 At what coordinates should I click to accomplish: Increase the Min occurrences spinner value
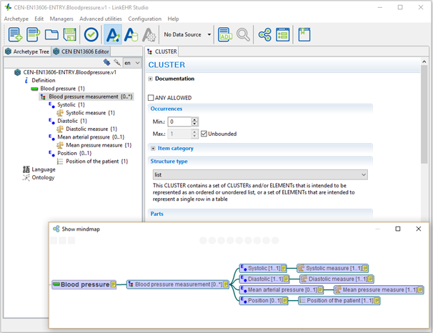[x=195, y=119]
